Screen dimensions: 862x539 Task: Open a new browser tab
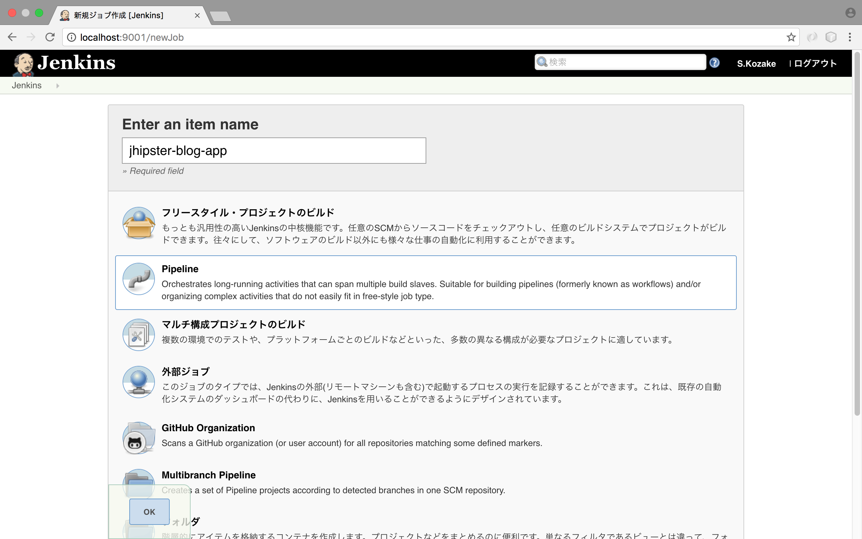[221, 16]
